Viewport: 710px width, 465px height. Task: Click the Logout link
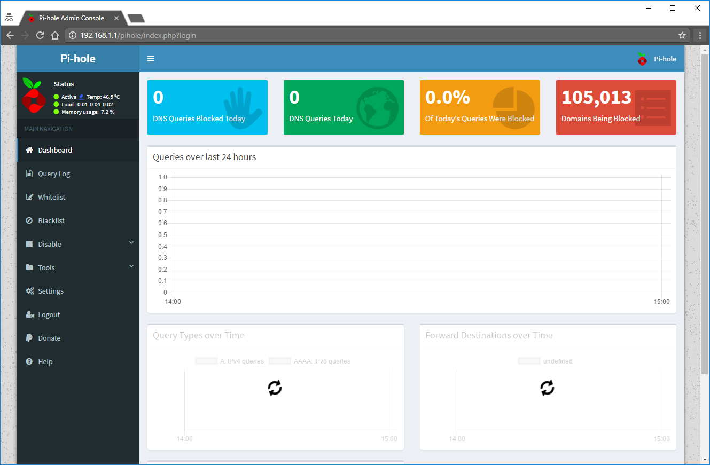(x=78, y=314)
